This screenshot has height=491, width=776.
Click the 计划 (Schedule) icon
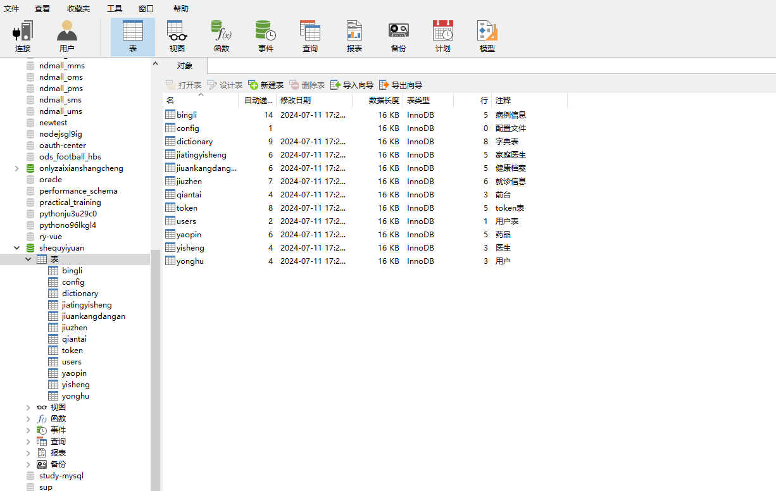click(x=442, y=36)
